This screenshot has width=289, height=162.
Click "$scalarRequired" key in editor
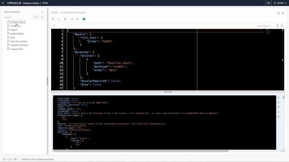(x=94, y=81)
